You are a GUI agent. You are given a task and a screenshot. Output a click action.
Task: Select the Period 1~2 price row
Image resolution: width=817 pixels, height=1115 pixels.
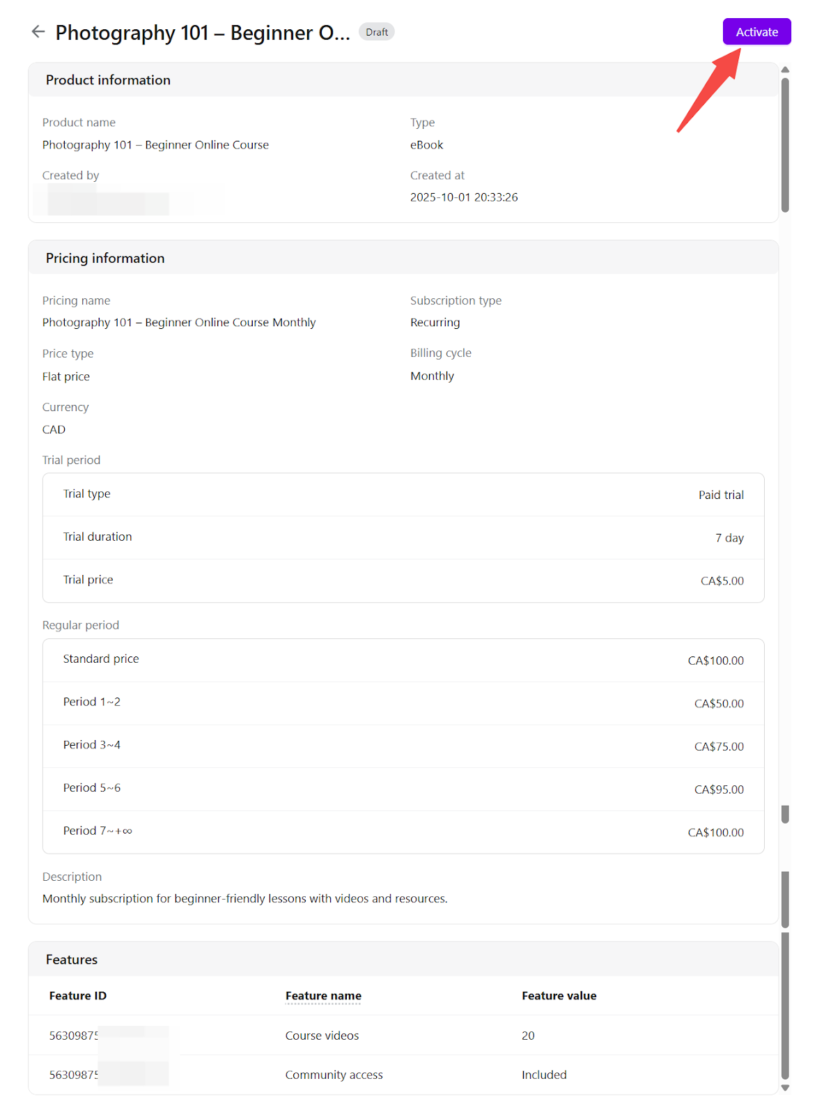[x=403, y=702]
